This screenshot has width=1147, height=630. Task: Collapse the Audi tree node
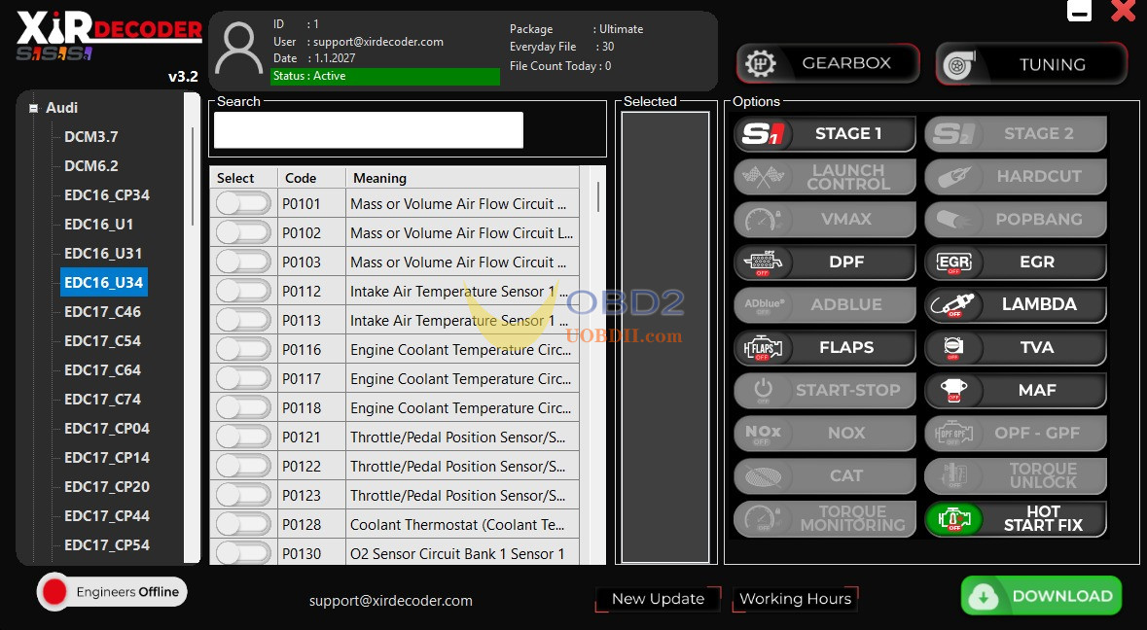pos(34,109)
